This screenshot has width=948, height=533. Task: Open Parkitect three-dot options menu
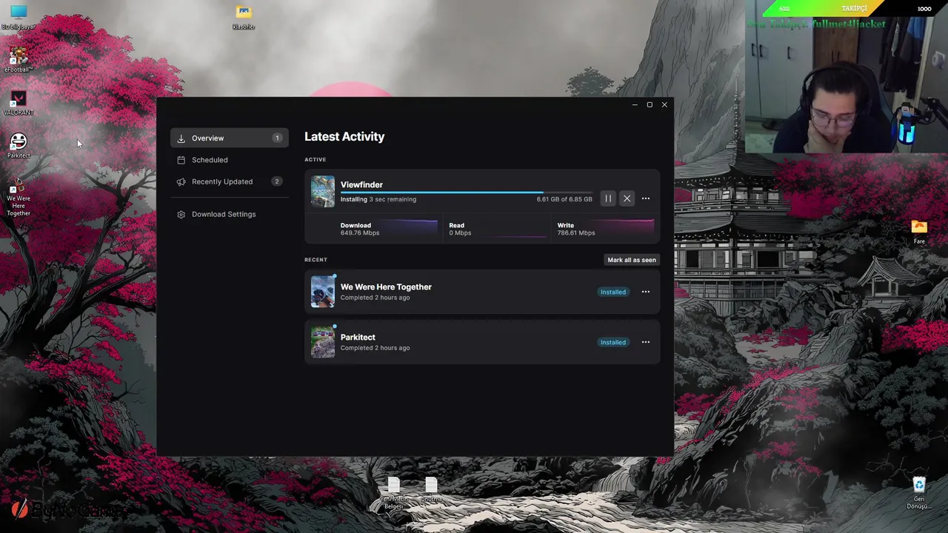(646, 342)
